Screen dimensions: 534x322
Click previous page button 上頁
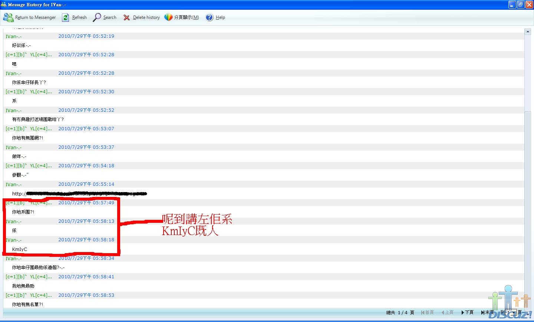(x=447, y=312)
